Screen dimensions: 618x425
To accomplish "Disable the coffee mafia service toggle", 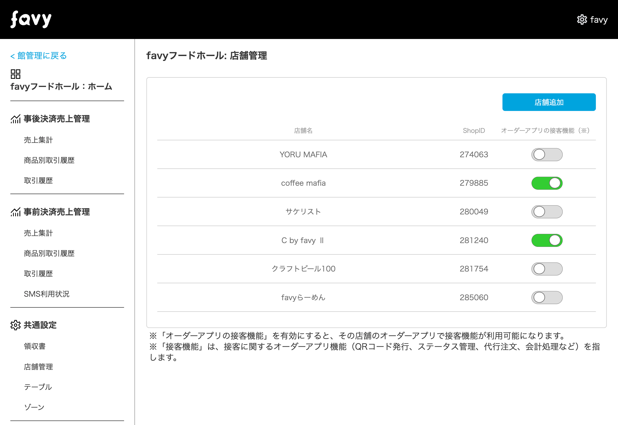I will 547,183.
